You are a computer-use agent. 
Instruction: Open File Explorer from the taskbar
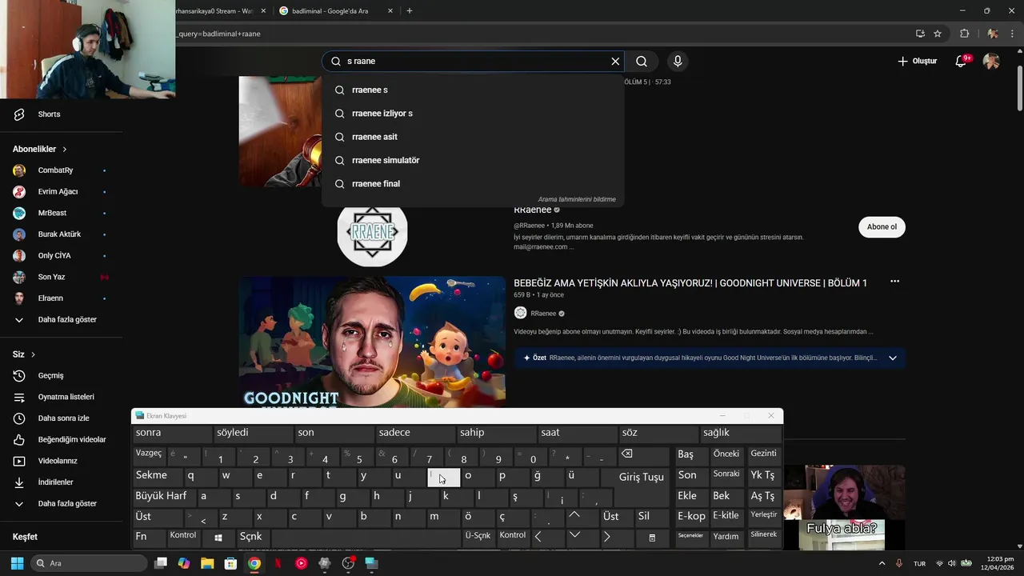(x=207, y=563)
